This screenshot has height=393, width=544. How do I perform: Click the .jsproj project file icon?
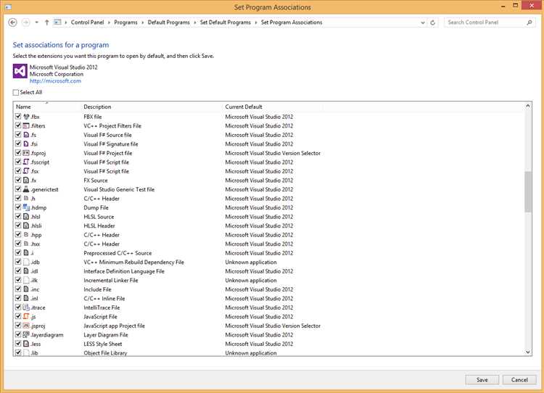click(x=26, y=326)
